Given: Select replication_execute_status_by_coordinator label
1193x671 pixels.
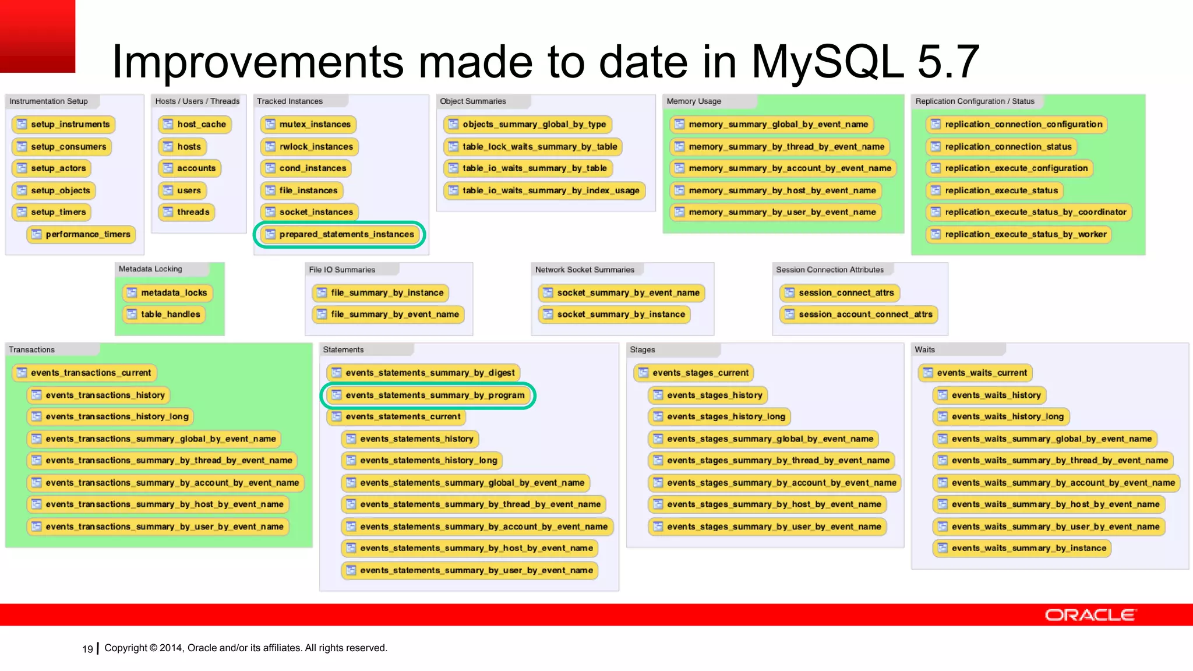Looking at the screenshot, I should [x=1036, y=212].
